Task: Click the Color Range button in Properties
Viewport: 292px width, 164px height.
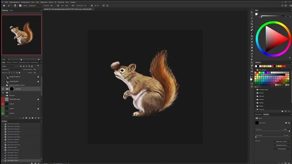Action: coord(282,145)
